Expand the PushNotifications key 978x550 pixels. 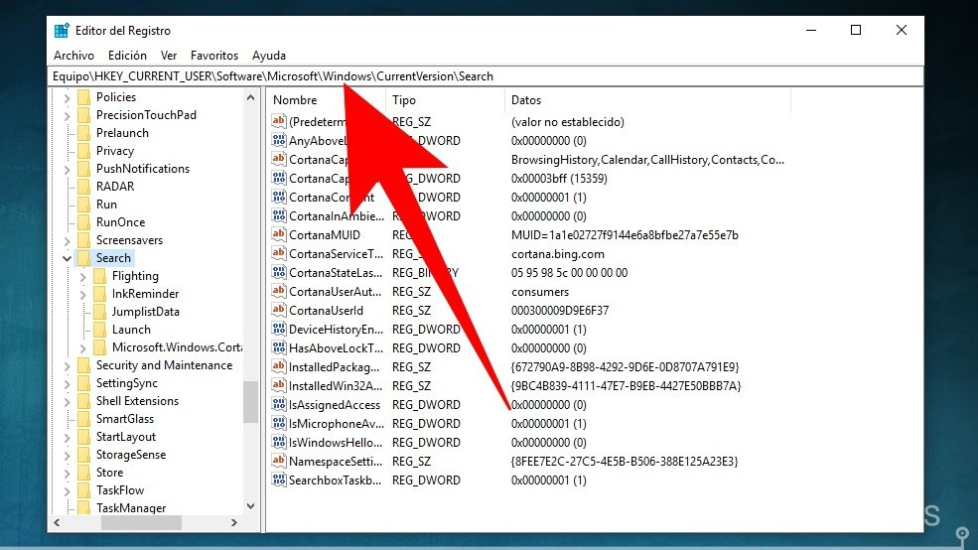[68, 169]
